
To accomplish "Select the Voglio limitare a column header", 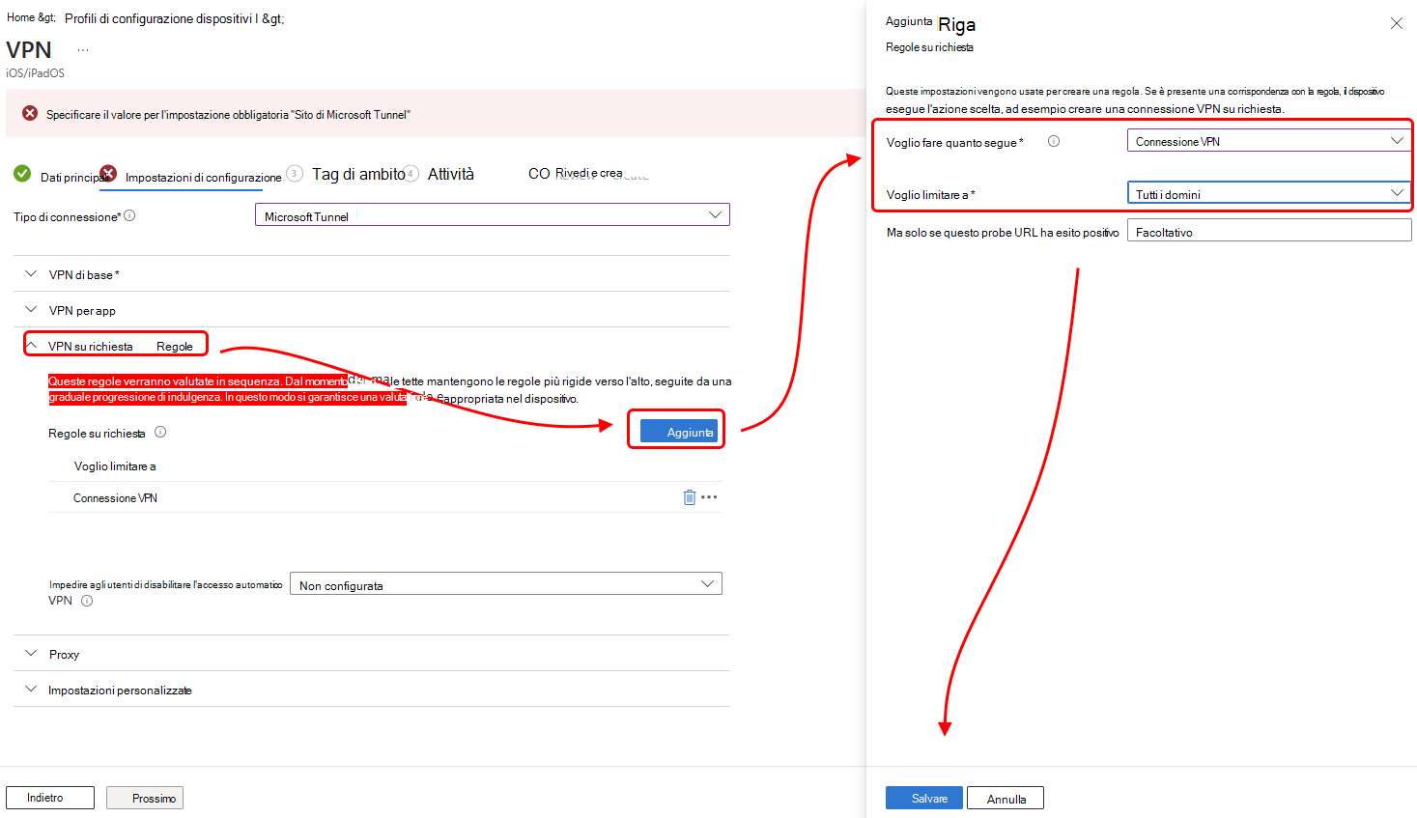I will pyautogui.click(x=115, y=466).
